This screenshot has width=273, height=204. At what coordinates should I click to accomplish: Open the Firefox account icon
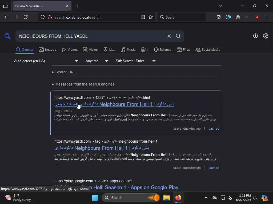[x=238, y=17]
